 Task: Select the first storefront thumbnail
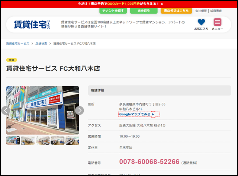(13, 141)
